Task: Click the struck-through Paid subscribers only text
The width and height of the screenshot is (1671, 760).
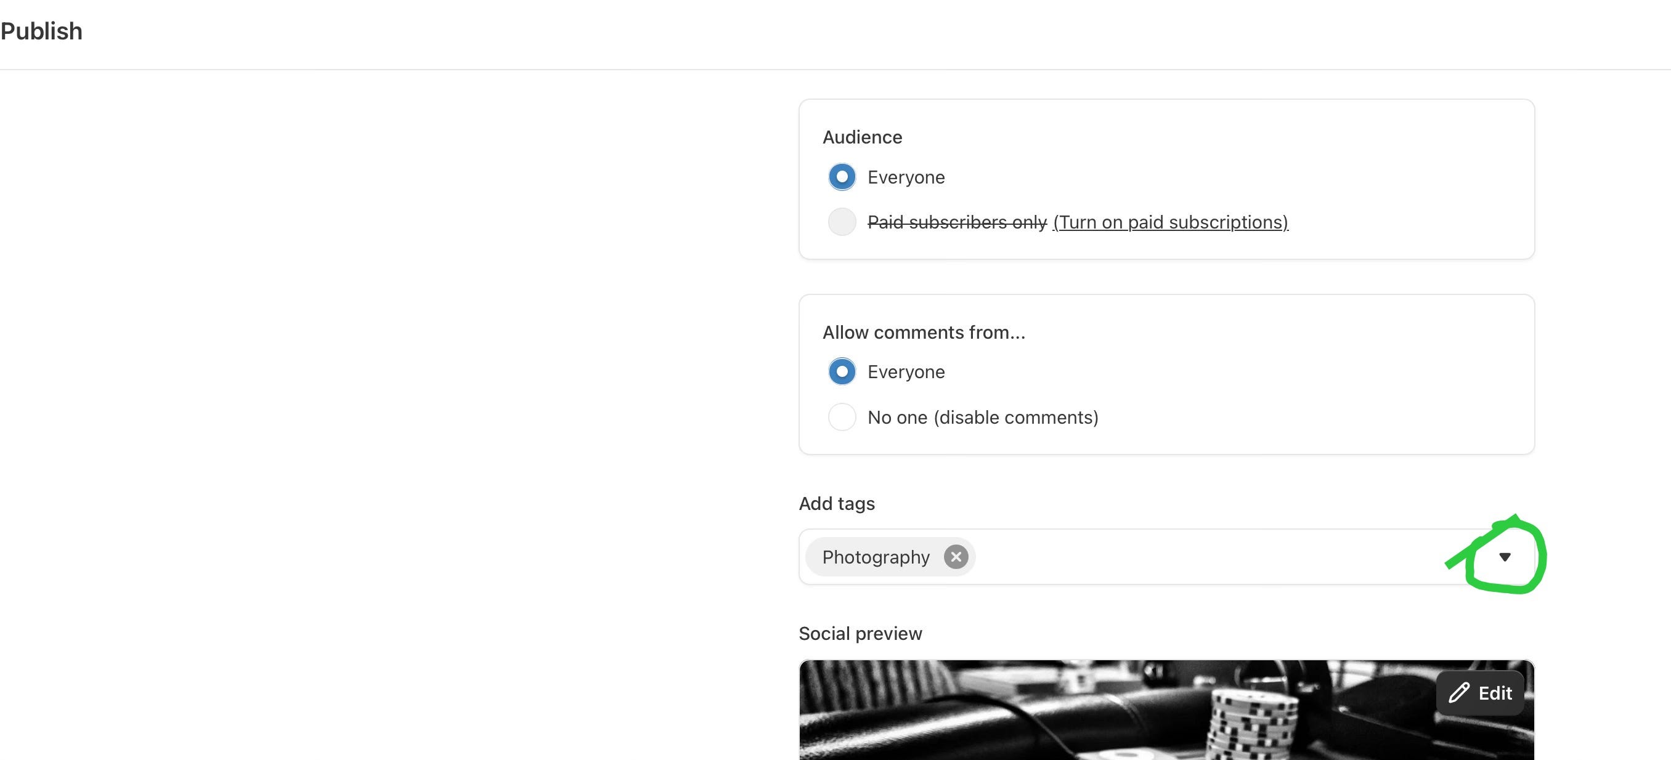Action: click(x=957, y=222)
